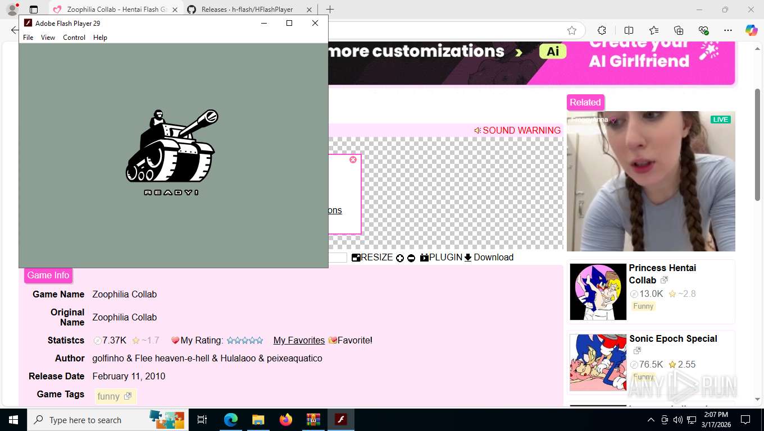Click the PLUGIN option

coord(441,258)
